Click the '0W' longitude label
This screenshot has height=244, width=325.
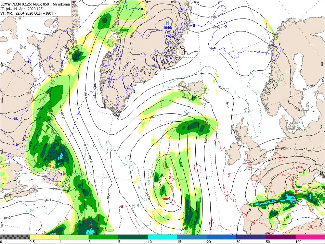point(220,2)
